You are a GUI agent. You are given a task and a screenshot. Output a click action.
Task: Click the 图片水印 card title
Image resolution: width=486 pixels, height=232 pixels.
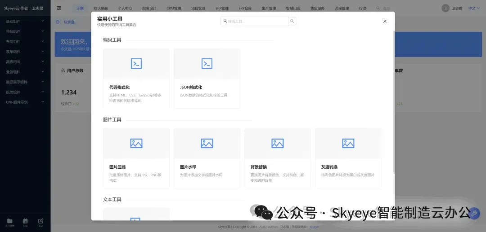click(x=188, y=167)
